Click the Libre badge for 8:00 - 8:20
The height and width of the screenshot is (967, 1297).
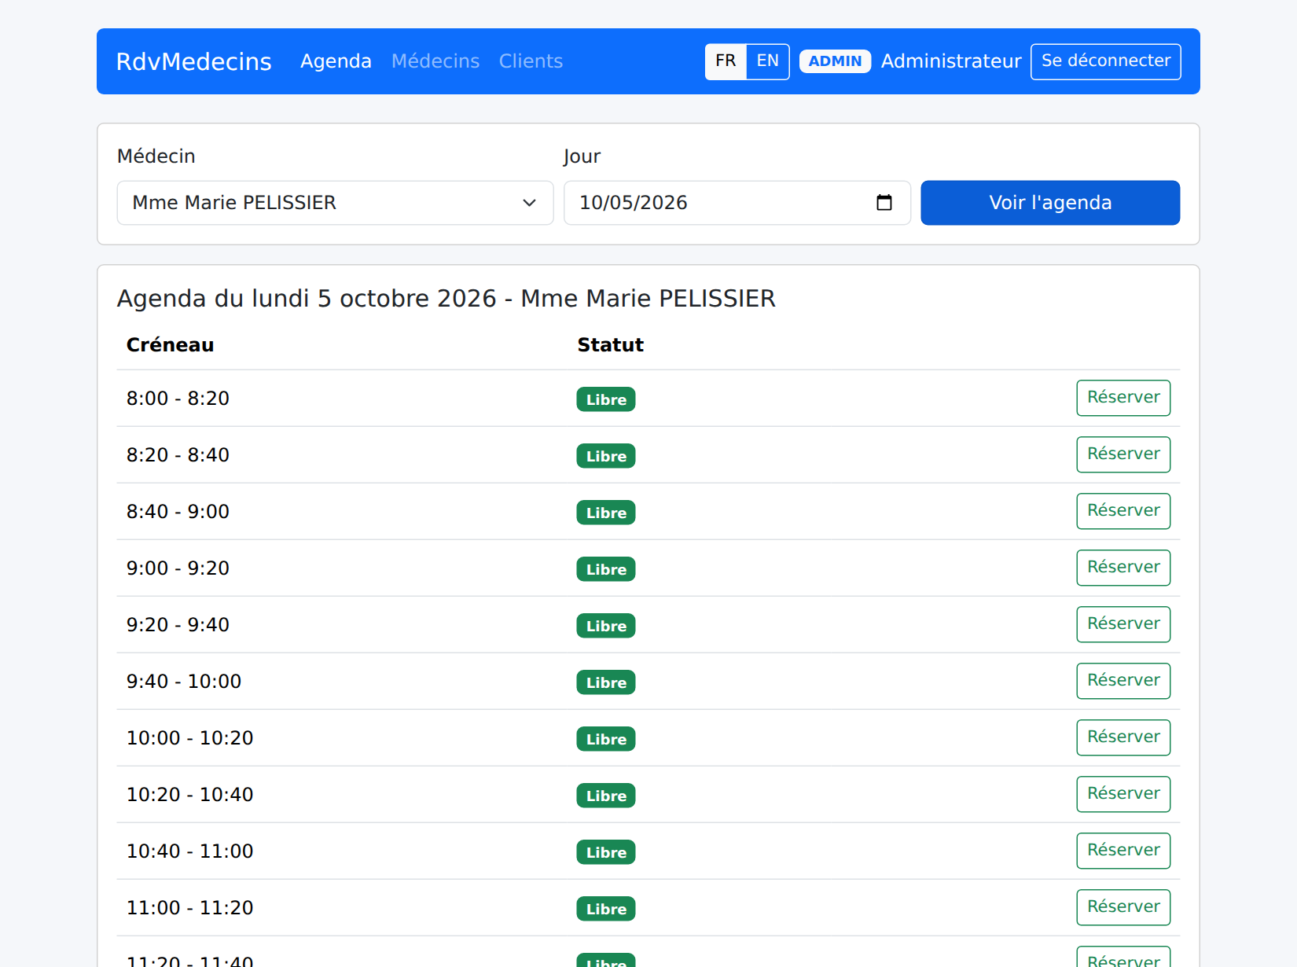tap(606, 399)
